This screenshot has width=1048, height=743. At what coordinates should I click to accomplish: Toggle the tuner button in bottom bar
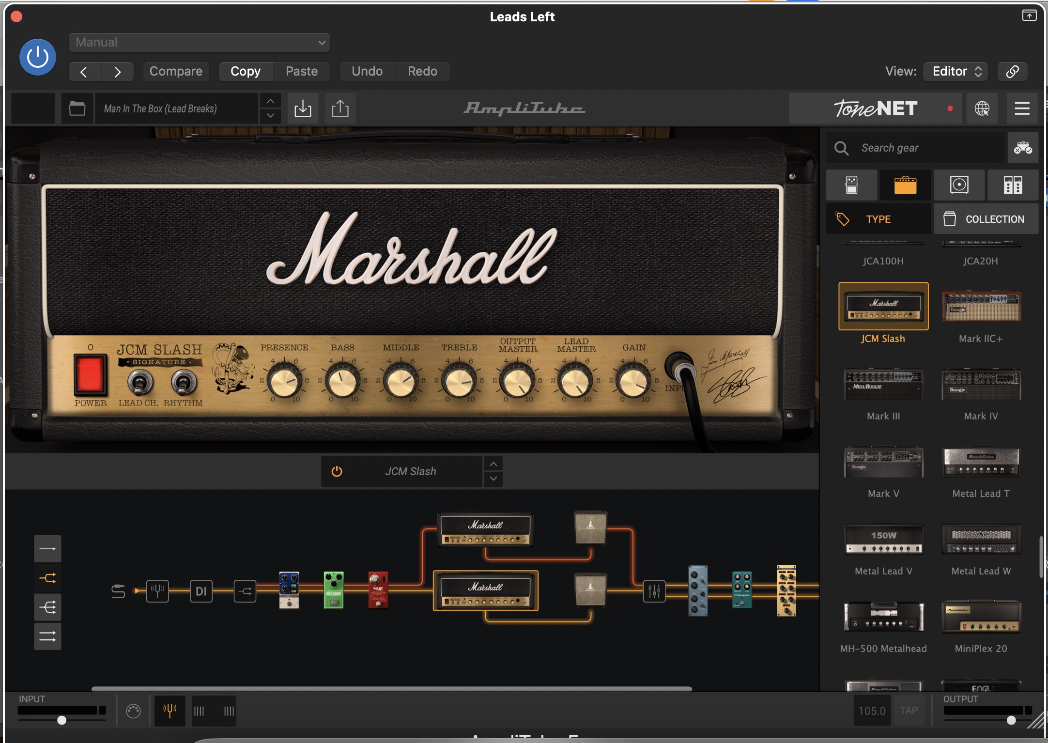[170, 711]
